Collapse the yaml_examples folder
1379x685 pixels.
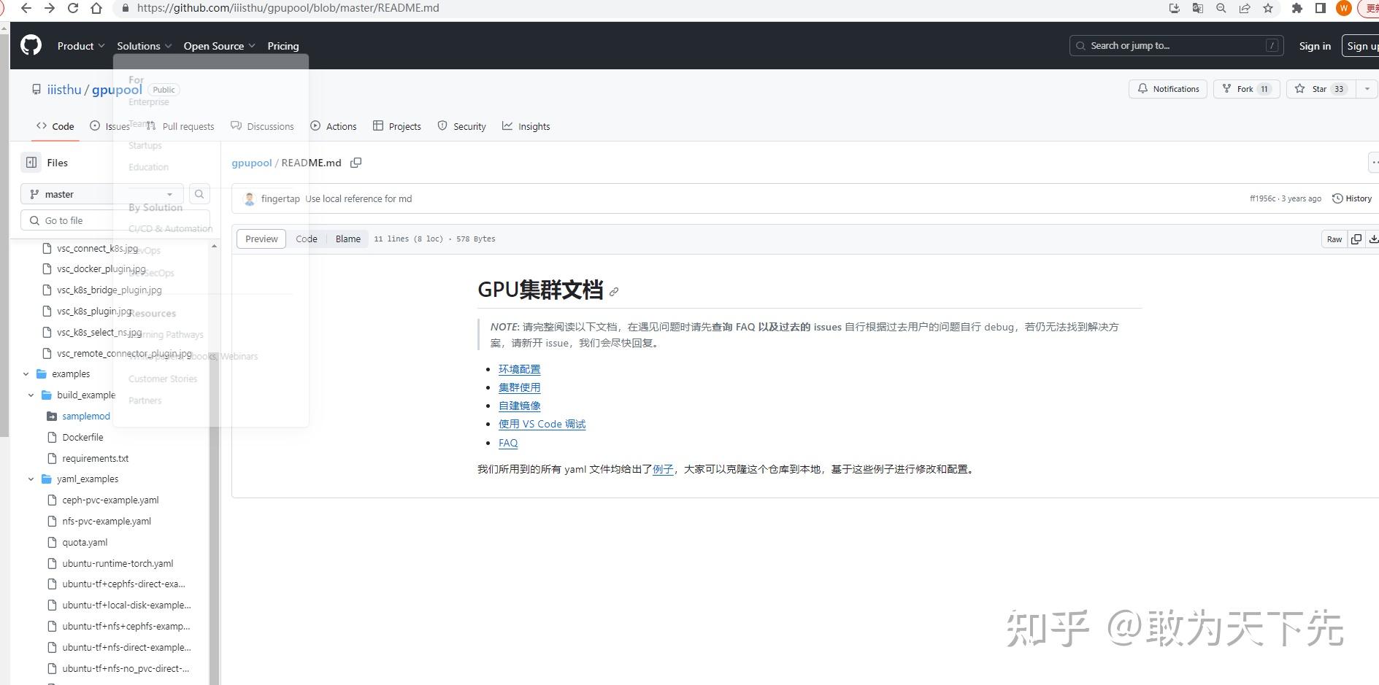(31, 479)
